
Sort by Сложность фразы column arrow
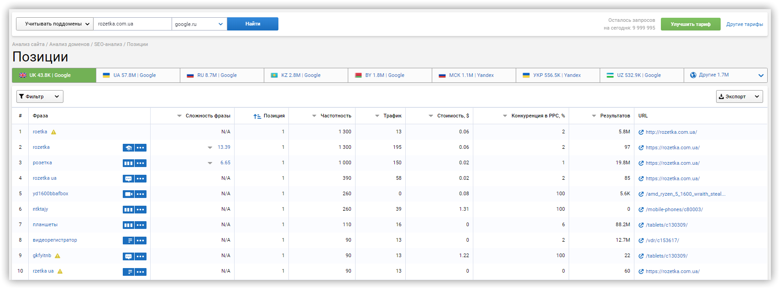tap(179, 116)
